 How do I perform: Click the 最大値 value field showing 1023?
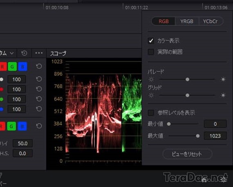point(215,136)
